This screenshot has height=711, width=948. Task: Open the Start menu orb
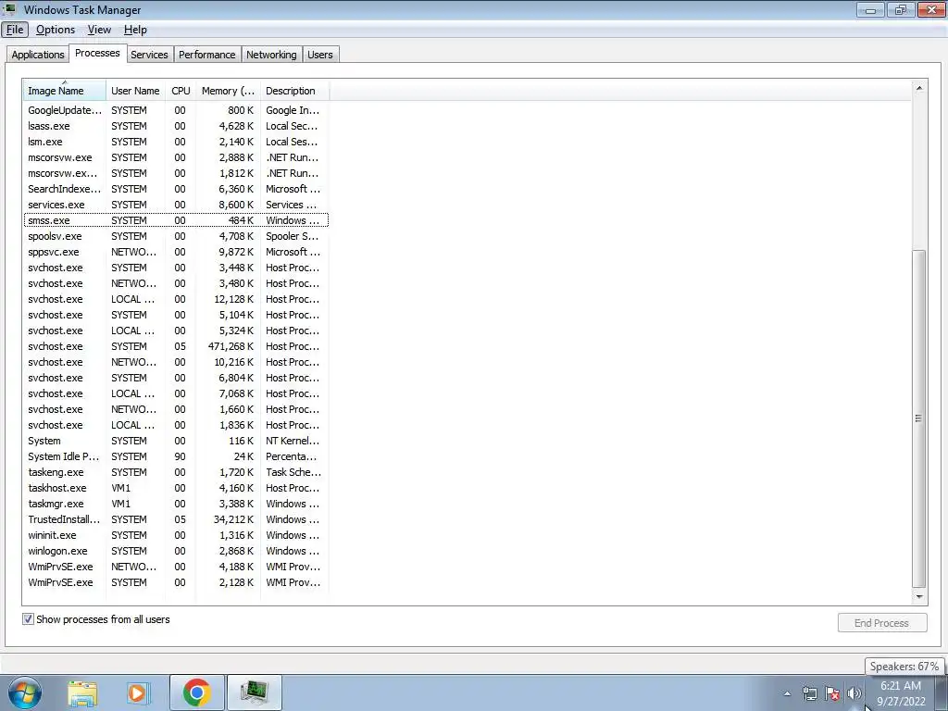24,692
